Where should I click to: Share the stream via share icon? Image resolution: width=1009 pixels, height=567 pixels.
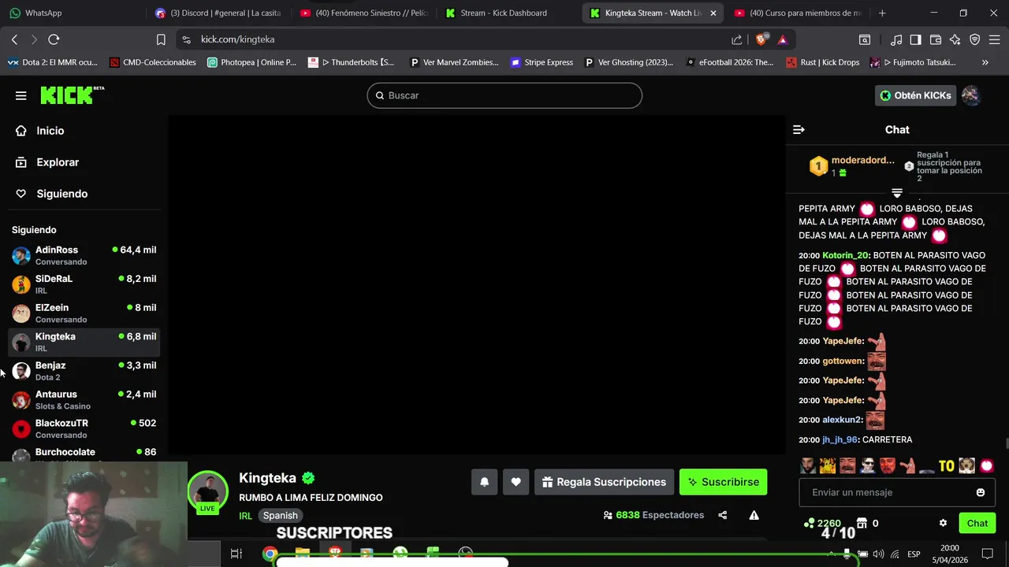click(x=723, y=515)
